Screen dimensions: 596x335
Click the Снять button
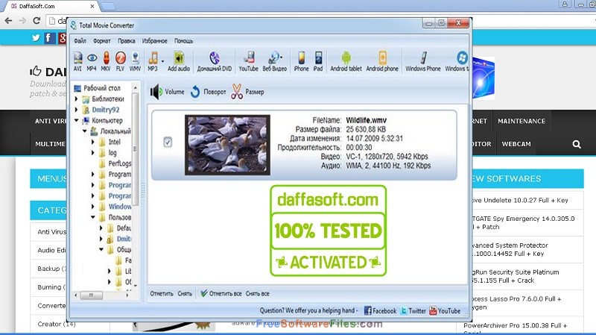185,293
